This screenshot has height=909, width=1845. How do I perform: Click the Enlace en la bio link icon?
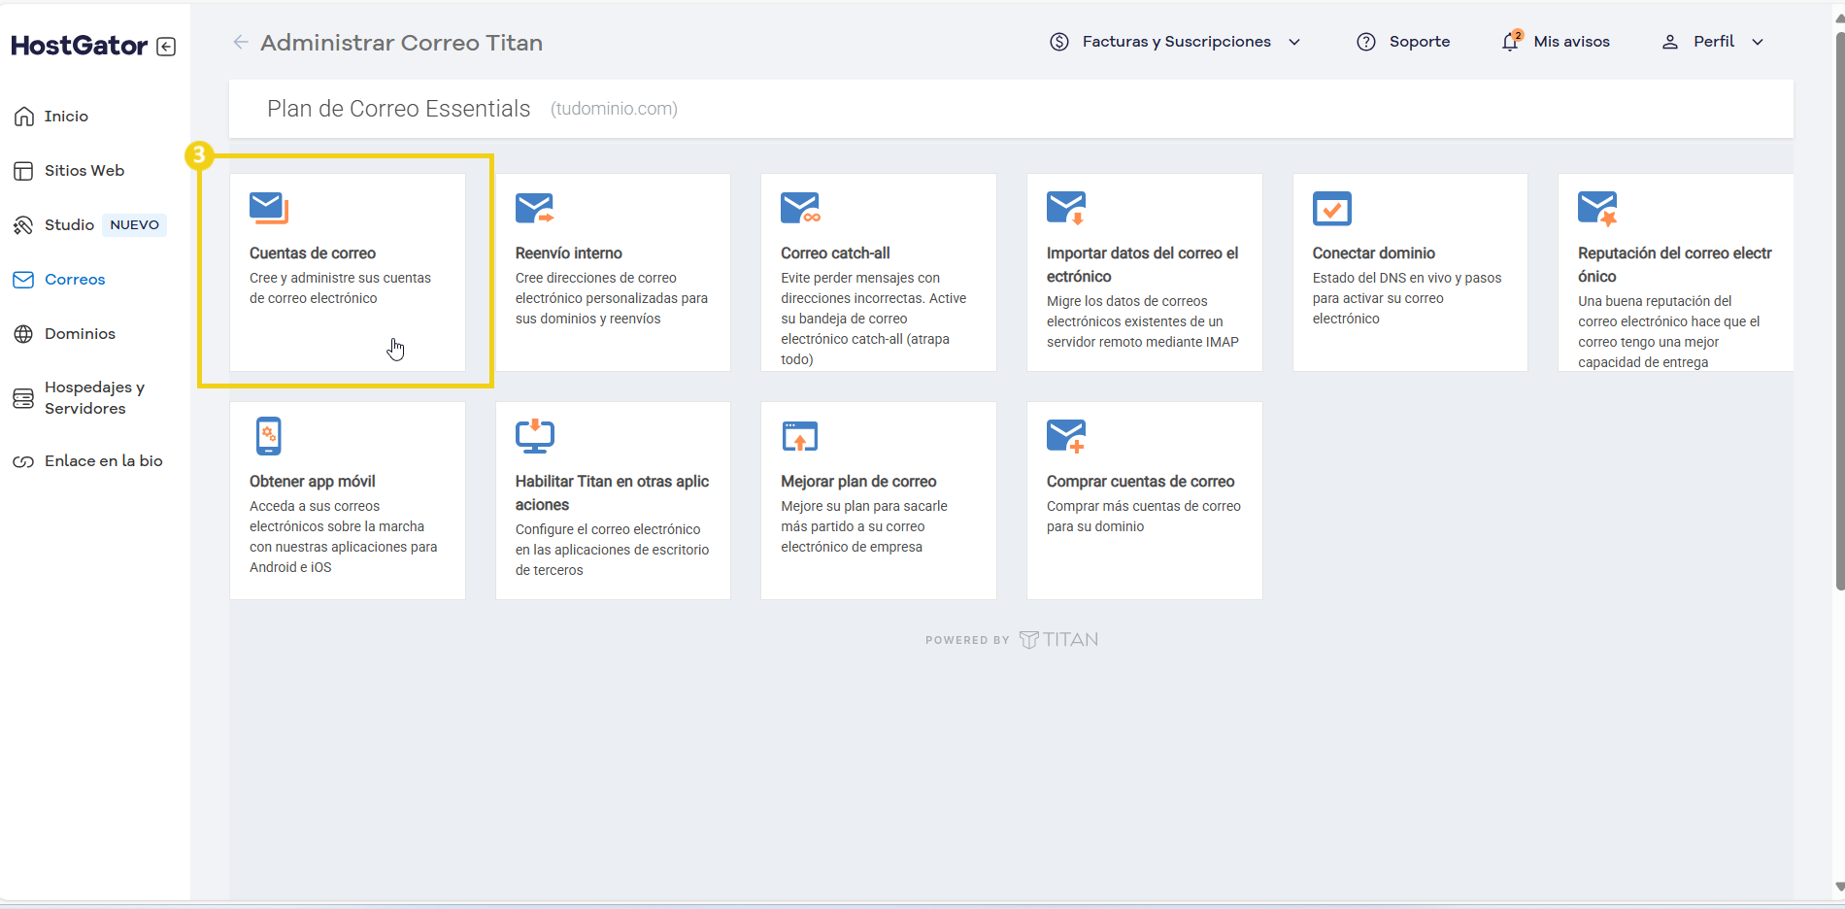23,461
